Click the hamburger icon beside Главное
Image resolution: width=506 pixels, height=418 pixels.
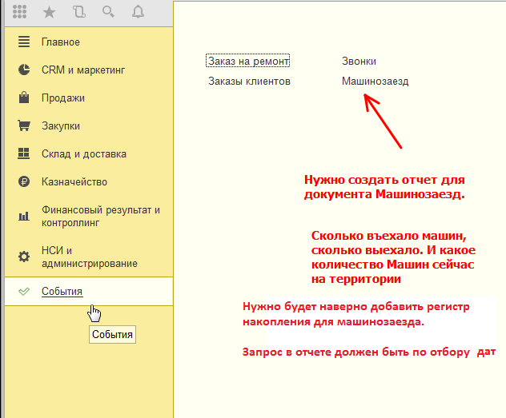[24, 42]
